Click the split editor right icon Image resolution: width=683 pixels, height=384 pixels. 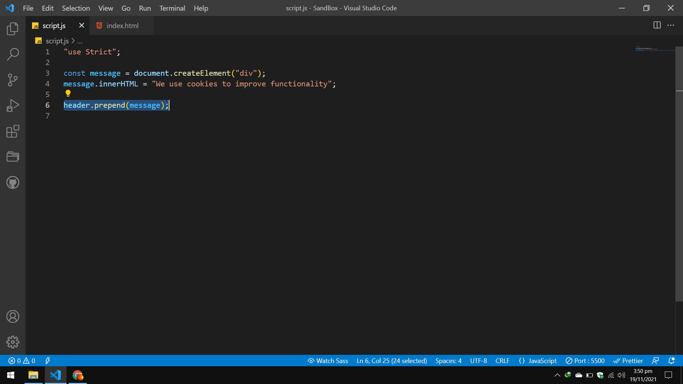tap(657, 25)
